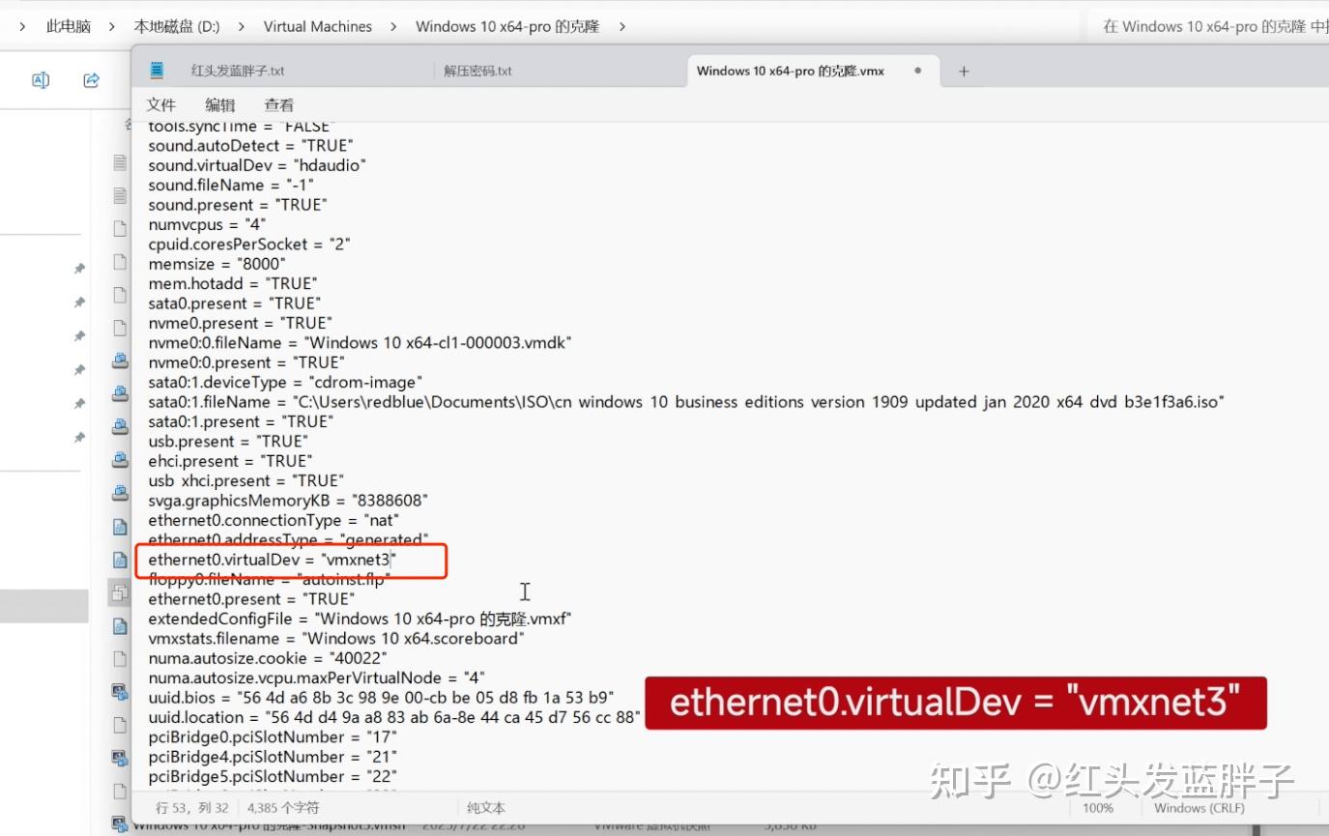Click the ethernet0.present = "TRUE" line
Viewport: 1329px width, 836px height.
click(x=251, y=599)
